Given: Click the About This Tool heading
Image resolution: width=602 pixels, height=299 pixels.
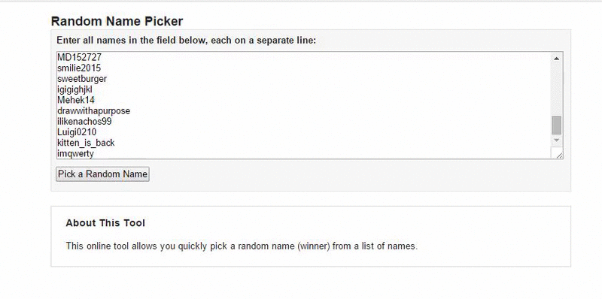Looking at the screenshot, I should (105, 222).
